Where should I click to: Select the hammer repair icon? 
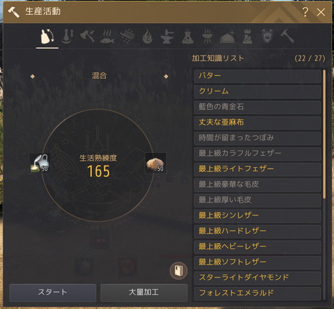pos(287,36)
